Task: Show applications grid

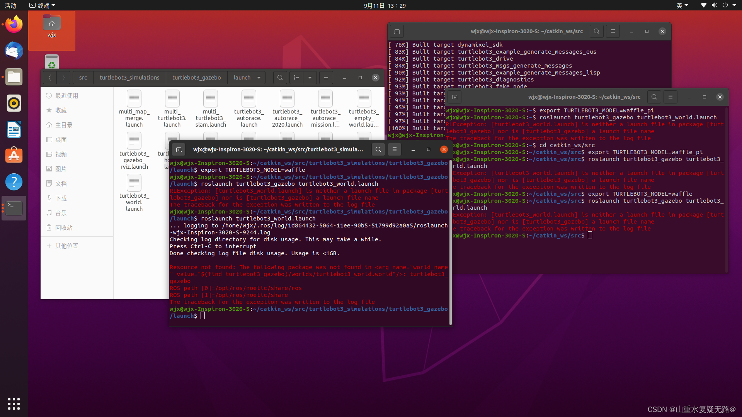Action: click(14, 403)
